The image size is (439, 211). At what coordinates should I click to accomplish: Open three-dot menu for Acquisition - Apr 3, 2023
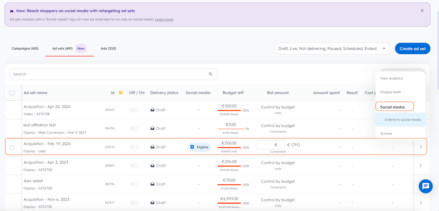pos(420,166)
